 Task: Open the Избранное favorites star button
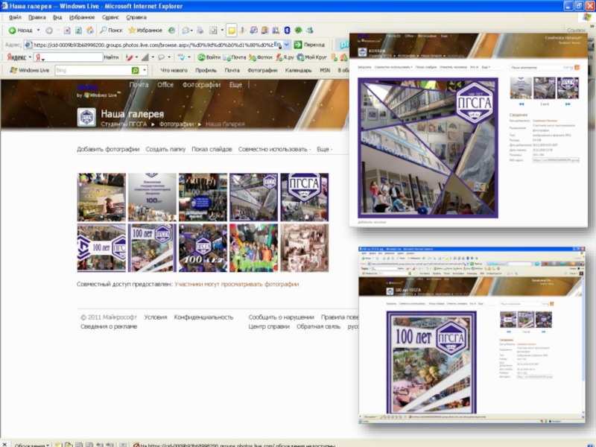click(145, 30)
